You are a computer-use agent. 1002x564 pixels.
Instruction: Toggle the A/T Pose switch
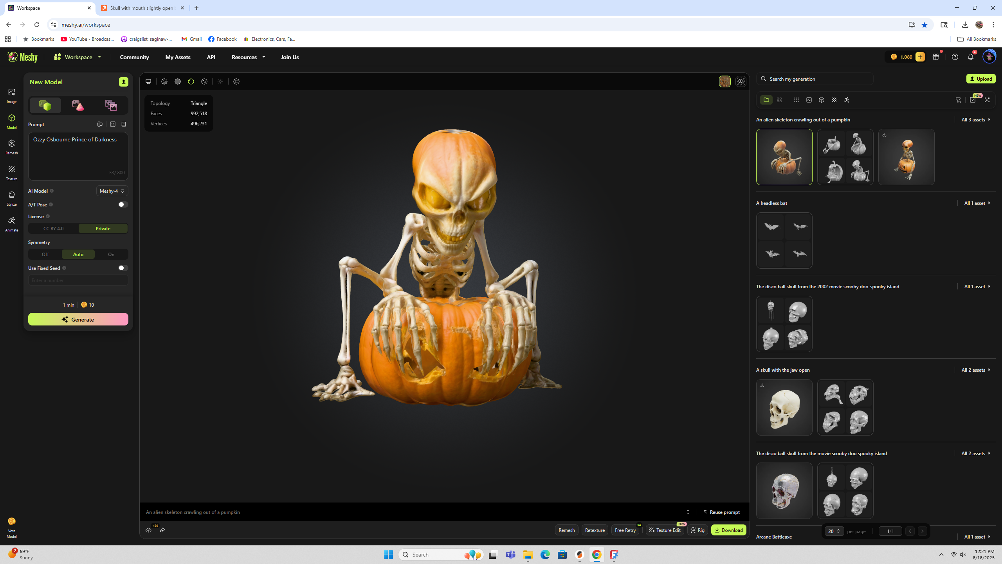point(123,204)
